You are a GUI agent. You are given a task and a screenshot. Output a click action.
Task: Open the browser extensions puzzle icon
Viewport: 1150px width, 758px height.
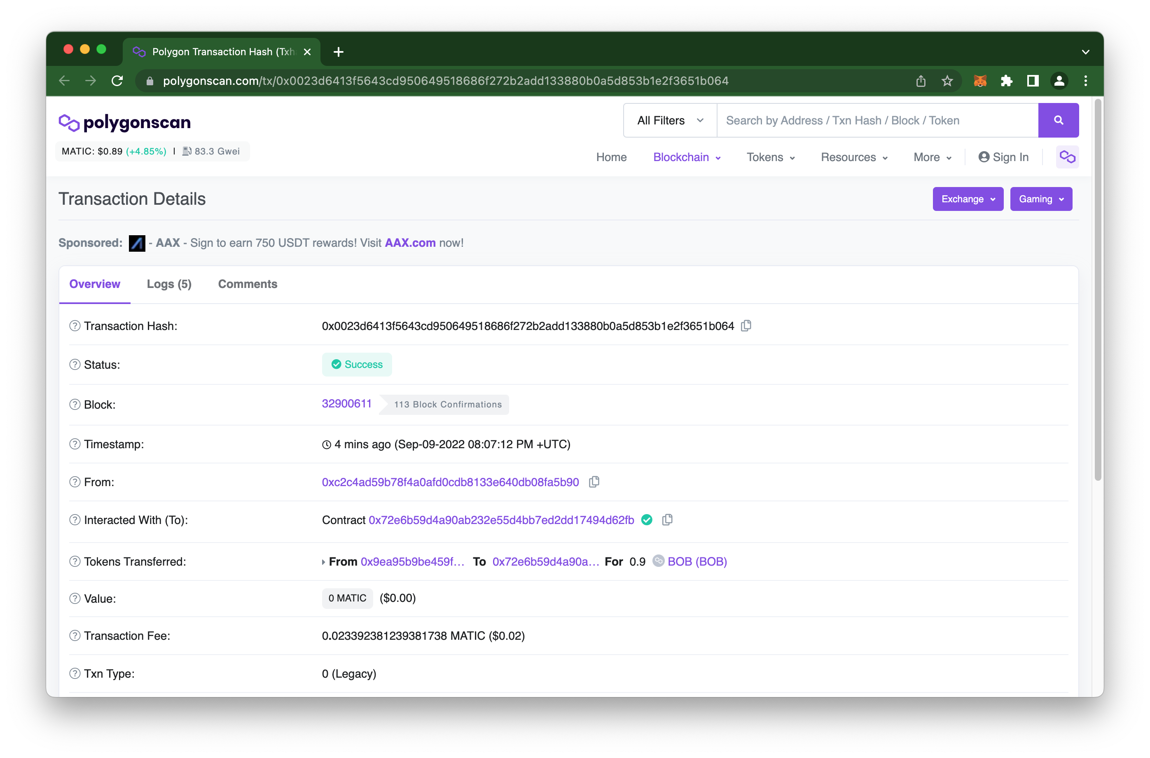click(x=1007, y=81)
